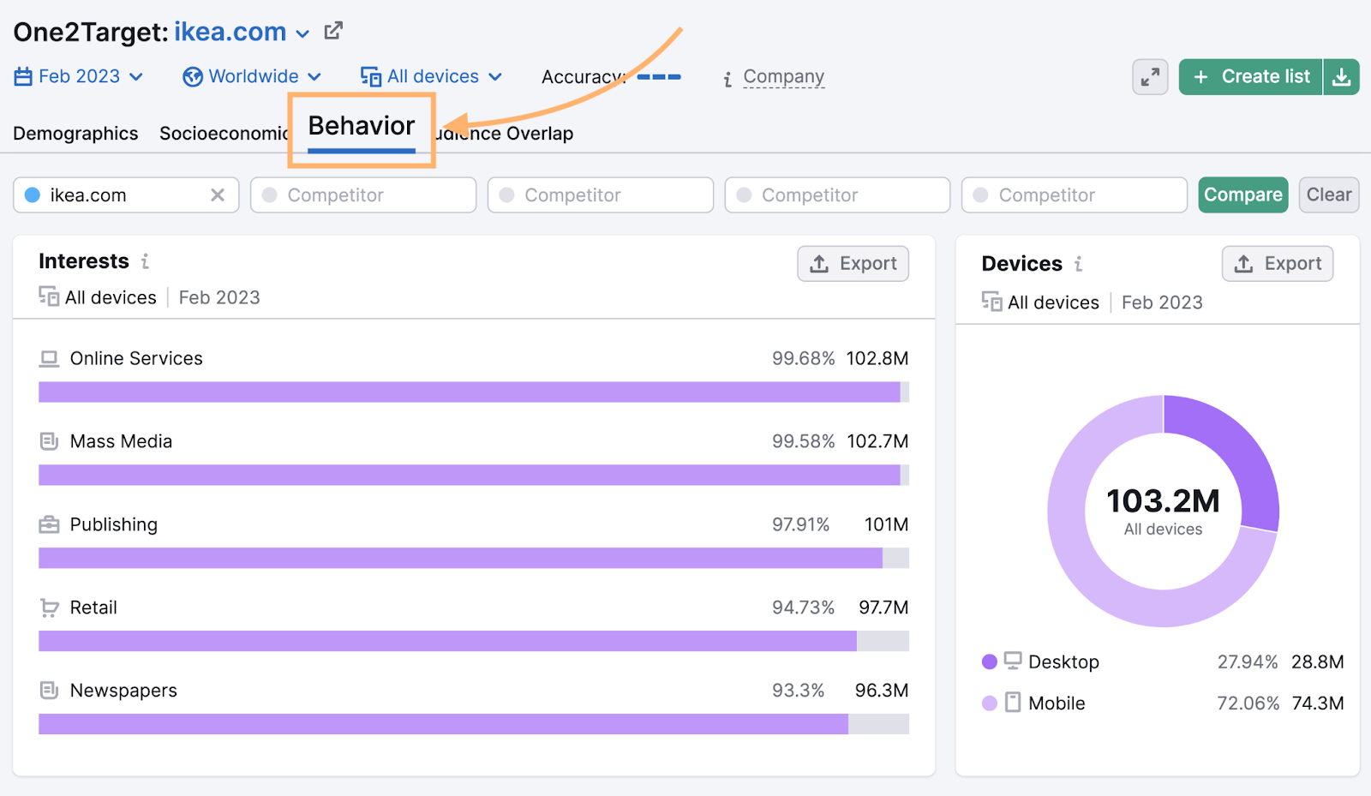The width and height of the screenshot is (1371, 796).
Task: Select the Publishing interest label
Action: tap(114, 524)
